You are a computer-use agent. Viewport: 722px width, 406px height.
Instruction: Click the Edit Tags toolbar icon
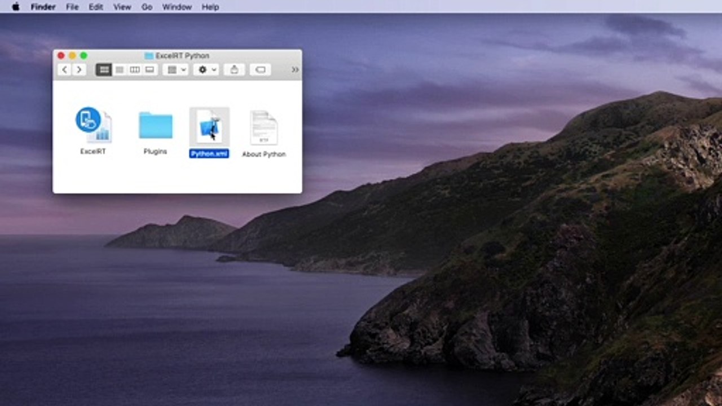coord(260,69)
